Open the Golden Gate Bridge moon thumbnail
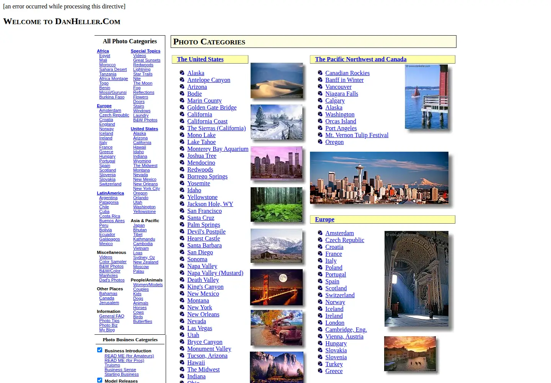The width and height of the screenshot is (551, 383). [277, 287]
